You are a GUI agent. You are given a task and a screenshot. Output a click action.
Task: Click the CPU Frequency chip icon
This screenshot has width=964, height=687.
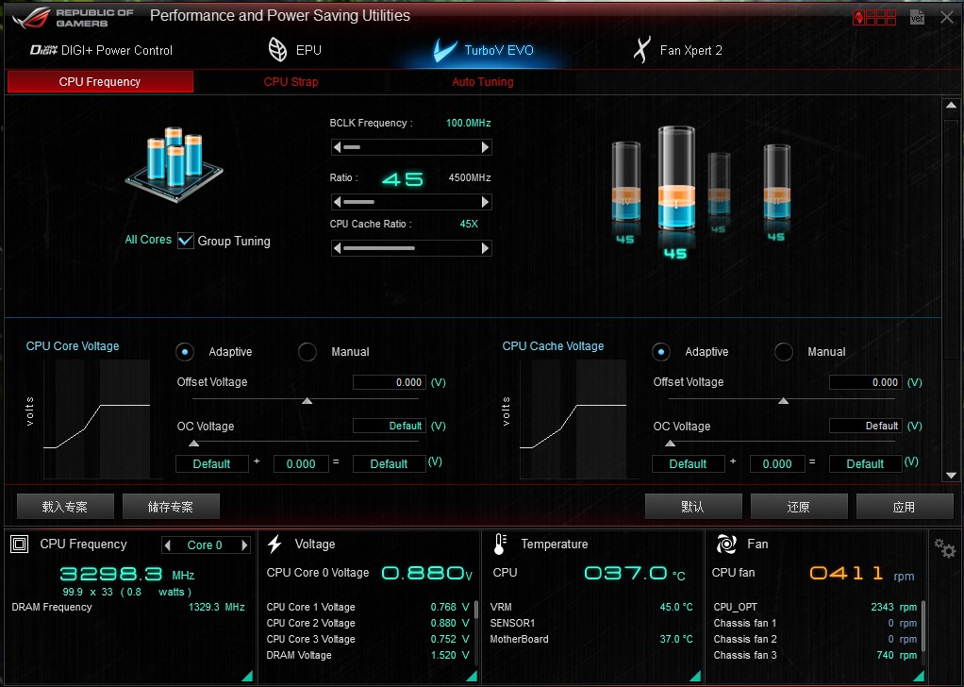click(20, 545)
